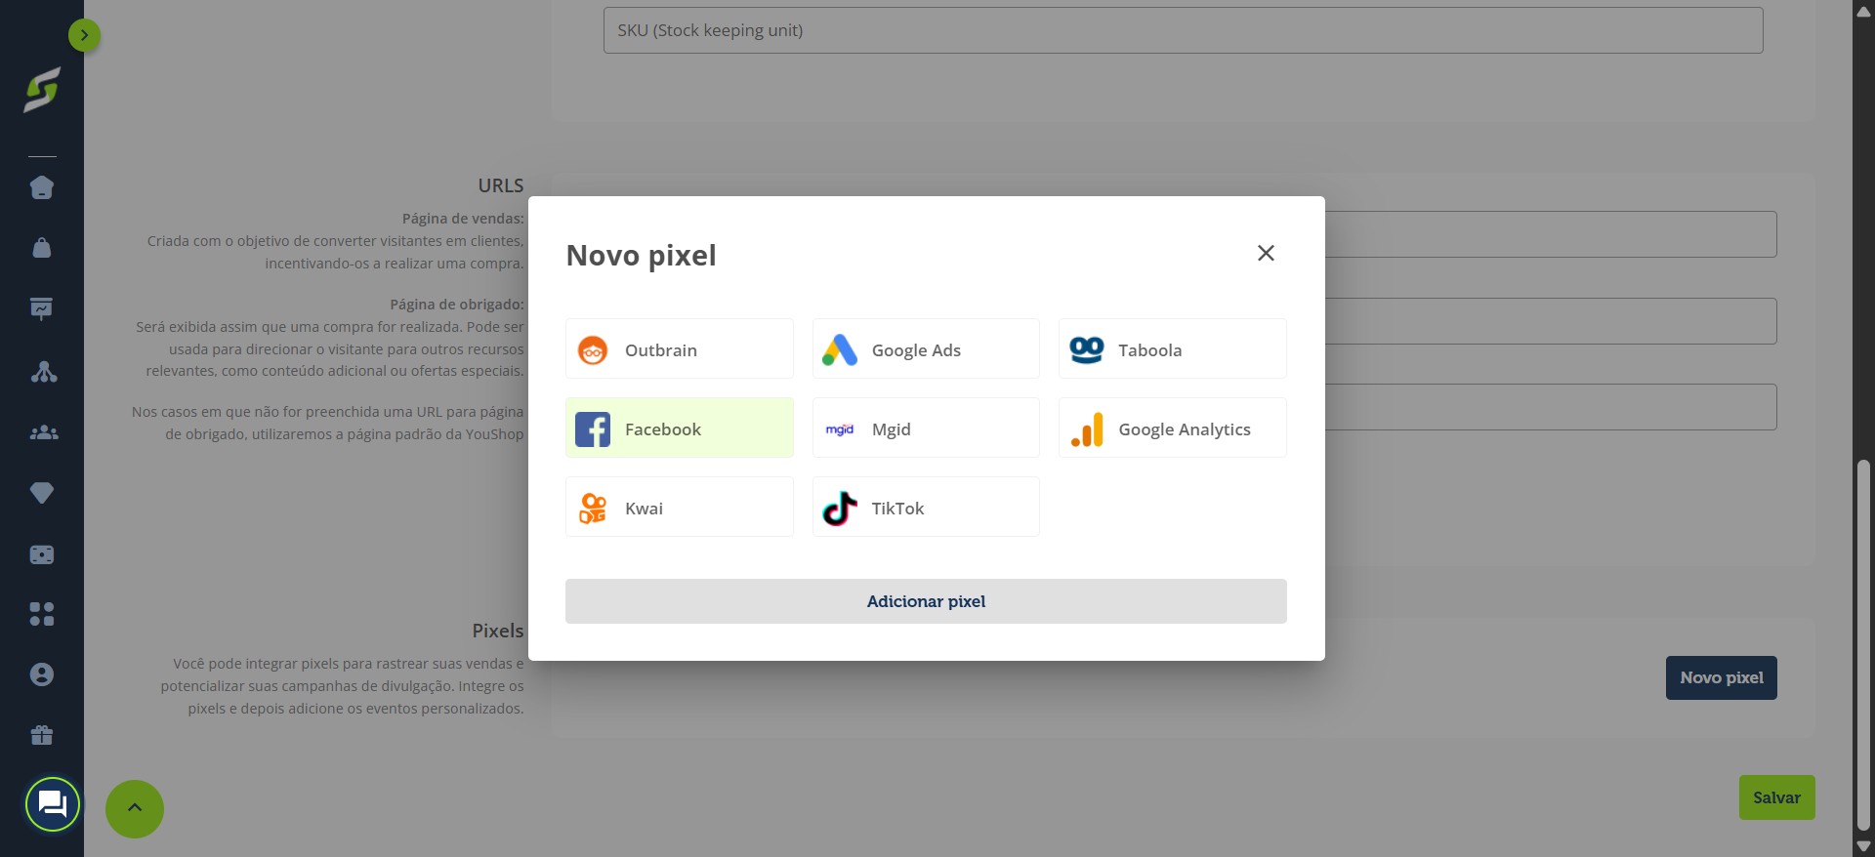Pick the Kwai pixel option

tap(679, 507)
